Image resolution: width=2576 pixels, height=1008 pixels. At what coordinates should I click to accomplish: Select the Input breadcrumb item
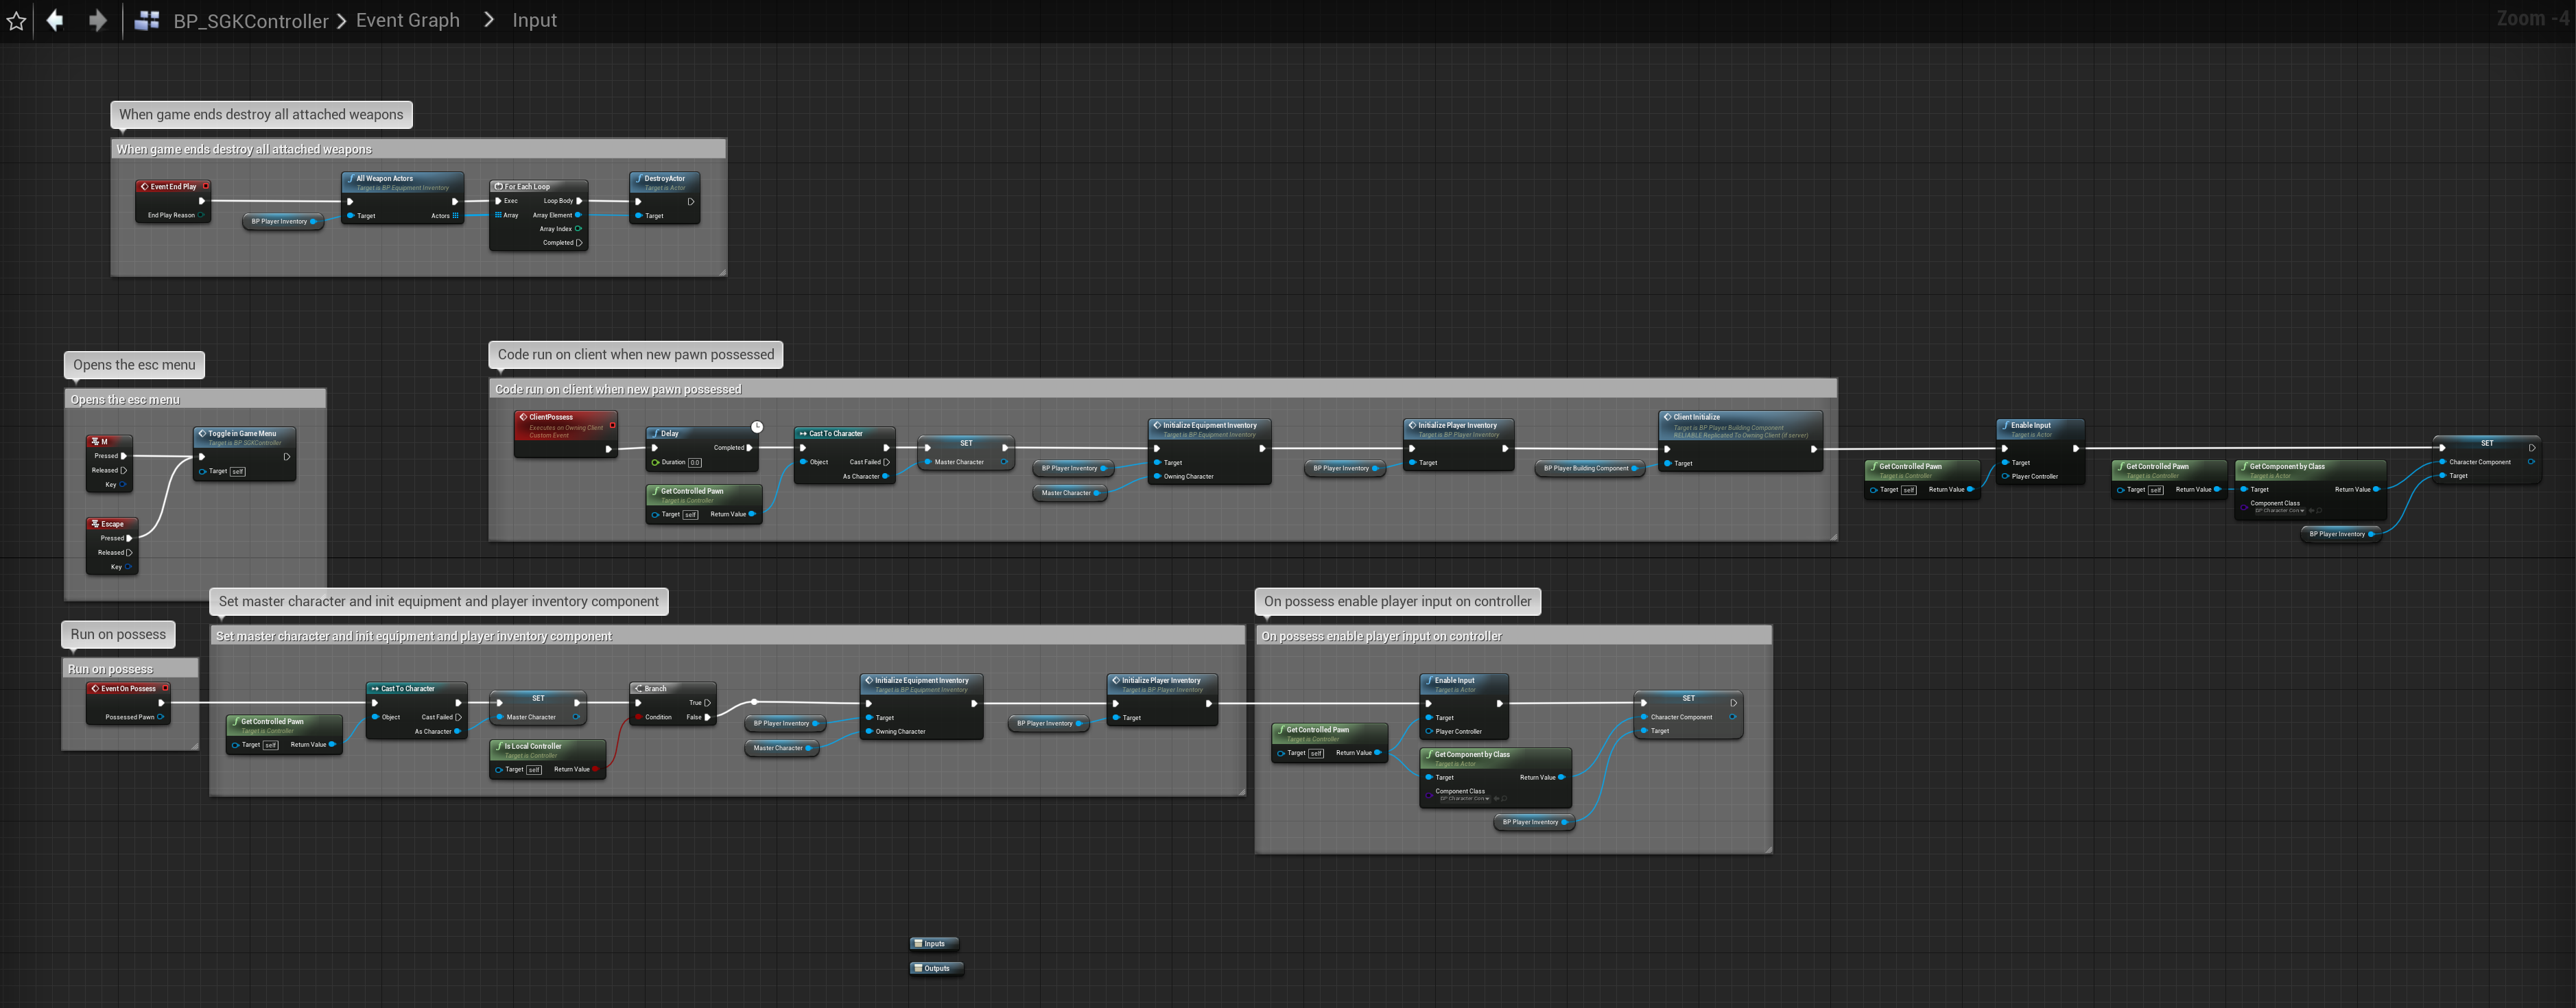coord(534,21)
